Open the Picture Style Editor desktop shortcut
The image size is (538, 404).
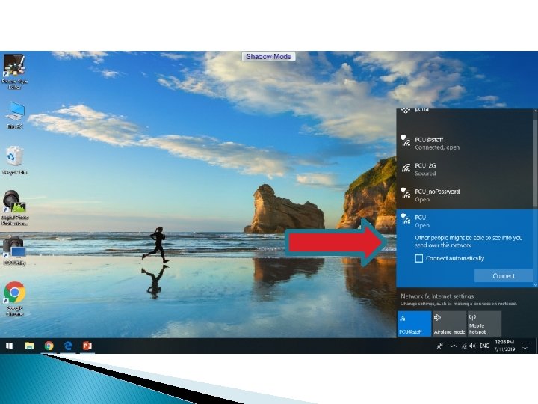point(14,72)
